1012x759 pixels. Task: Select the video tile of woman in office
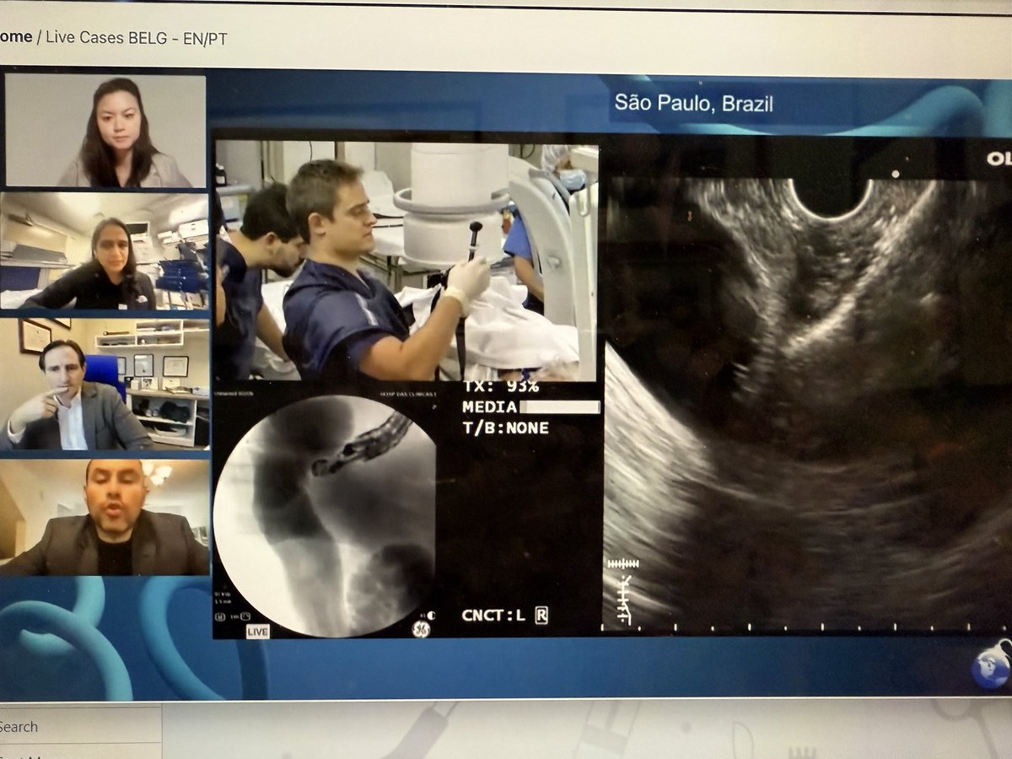104,251
